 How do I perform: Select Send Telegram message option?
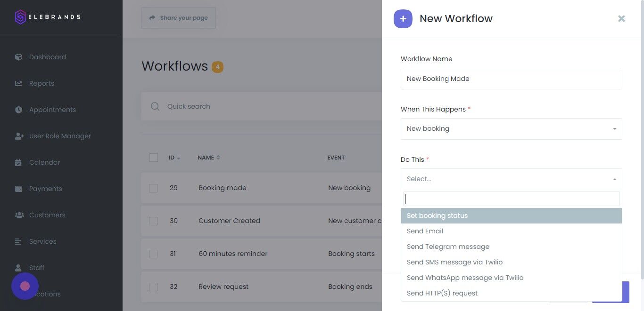point(512,247)
